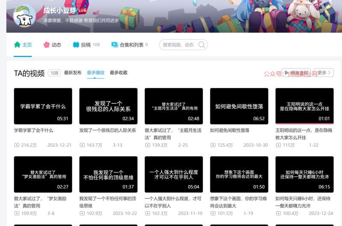
Task: Open thumbnail 主题月生活法 video
Action: point(174,106)
